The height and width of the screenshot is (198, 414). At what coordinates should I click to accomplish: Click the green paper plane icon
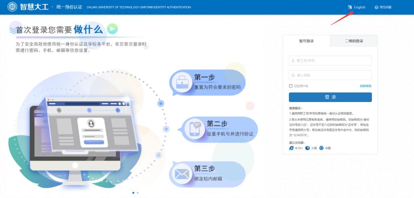pos(112,29)
